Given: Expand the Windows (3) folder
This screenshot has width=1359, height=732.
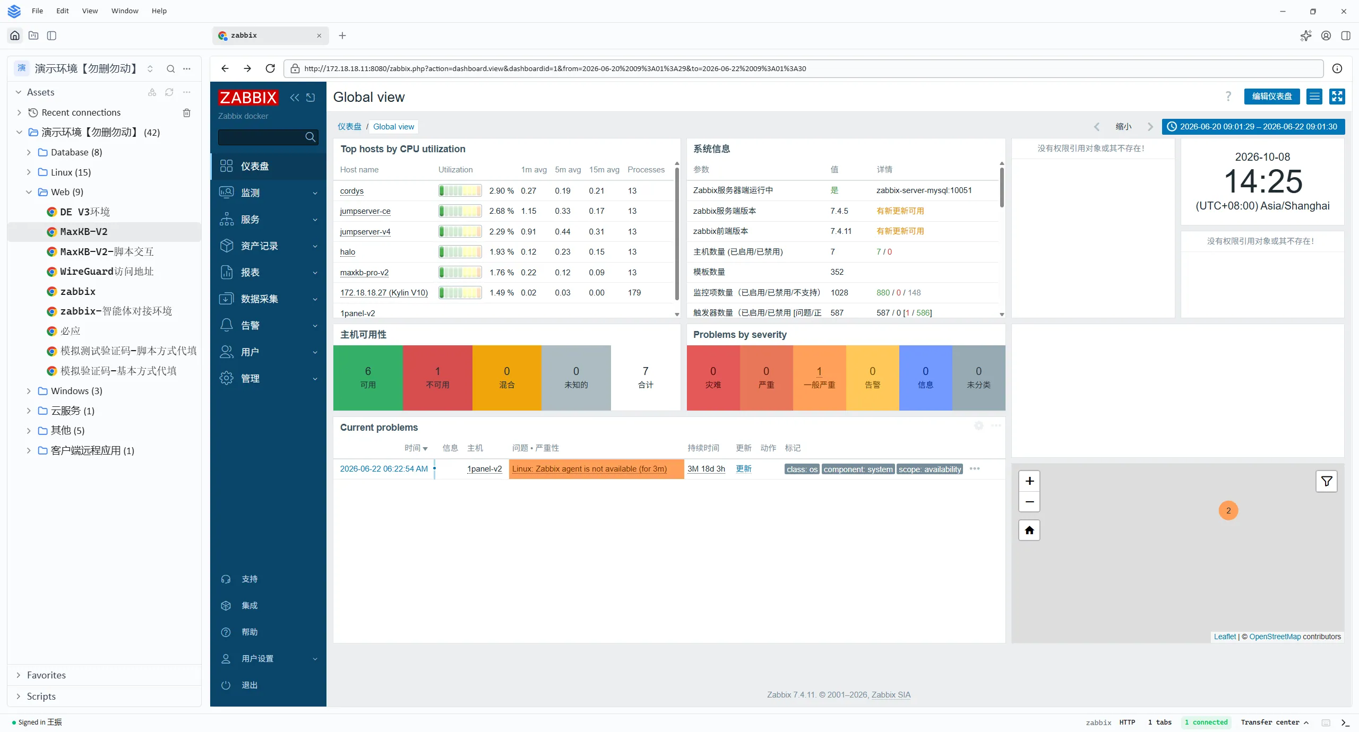Looking at the screenshot, I should (29, 391).
